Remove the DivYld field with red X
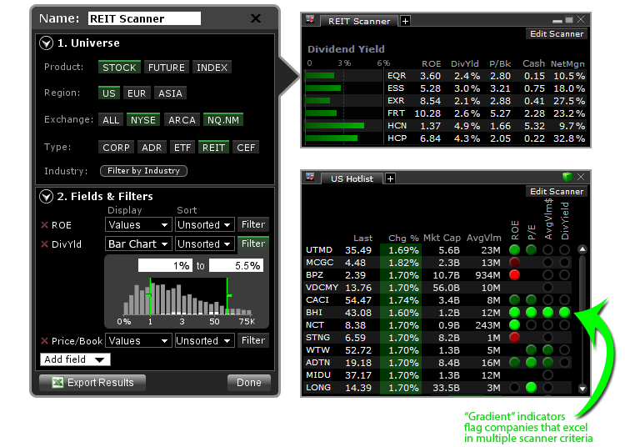The width and height of the screenshot is (625, 447). click(45, 244)
